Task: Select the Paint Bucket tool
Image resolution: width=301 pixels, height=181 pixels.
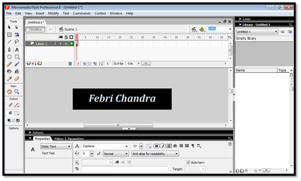Action: click(17, 72)
